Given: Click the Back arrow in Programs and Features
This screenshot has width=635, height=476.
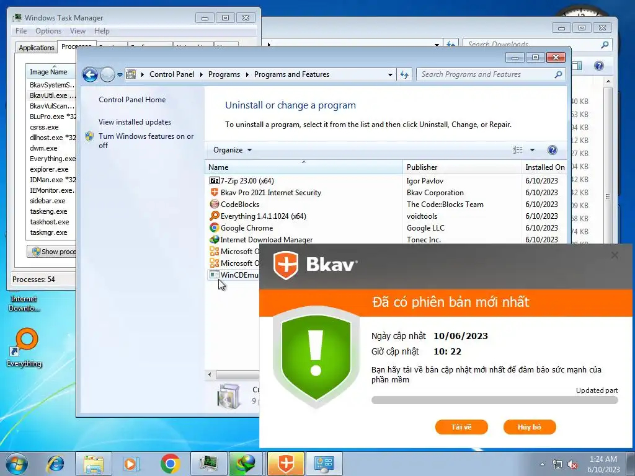Looking at the screenshot, I should 90,74.
